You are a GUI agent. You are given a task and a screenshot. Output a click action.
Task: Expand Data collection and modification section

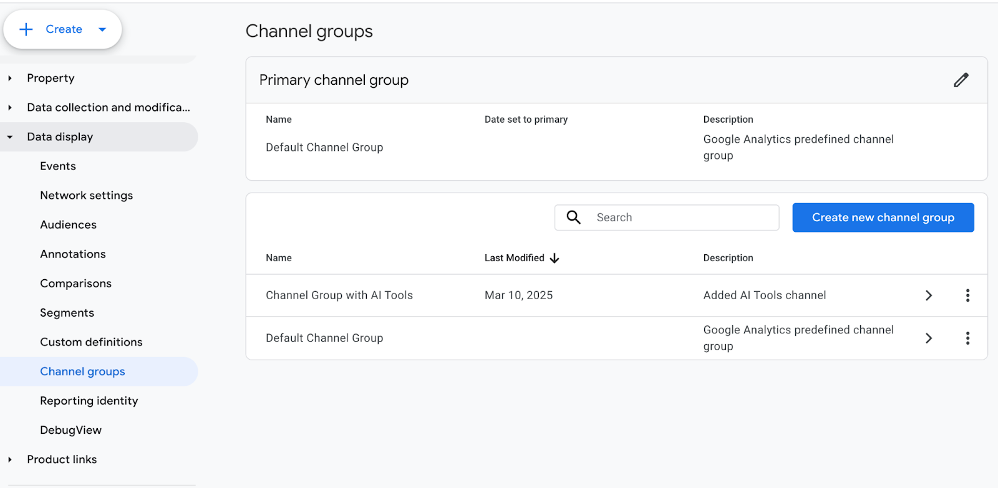coord(10,108)
